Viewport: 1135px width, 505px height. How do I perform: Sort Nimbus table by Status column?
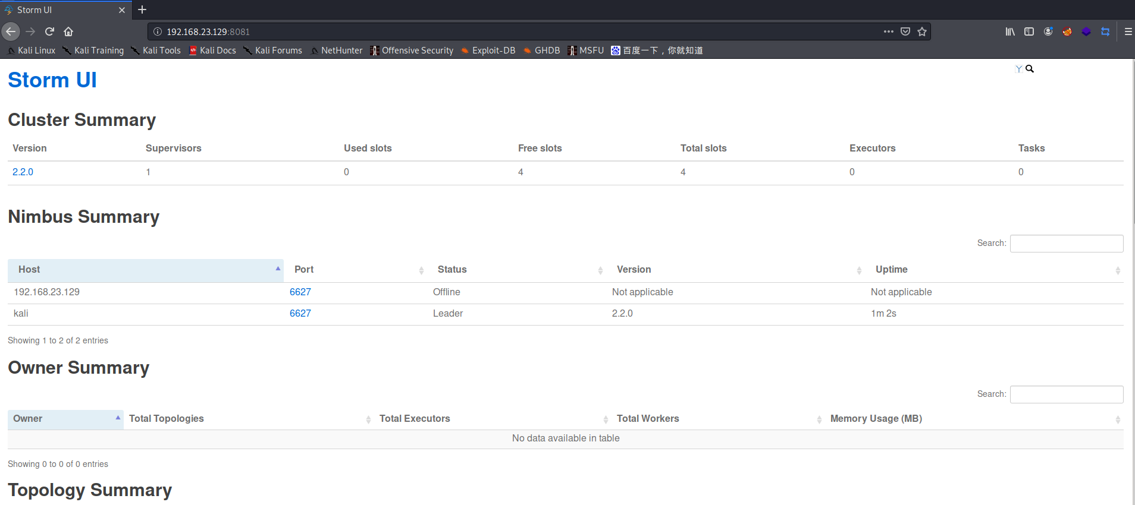pos(516,270)
